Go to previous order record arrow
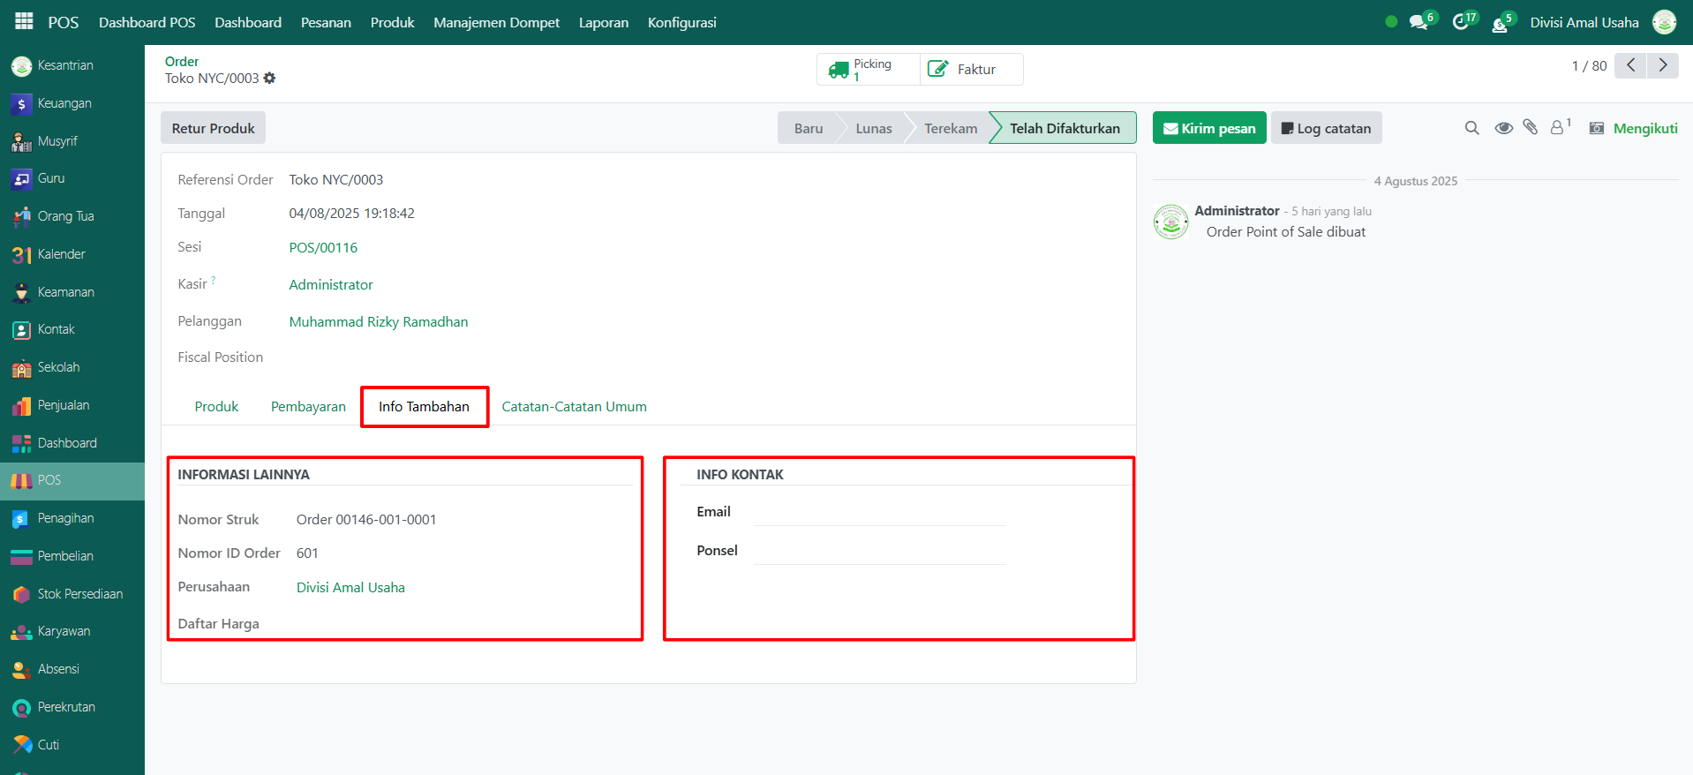Image resolution: width=1693 pixels, height=775 pixels. [1630, 65]
